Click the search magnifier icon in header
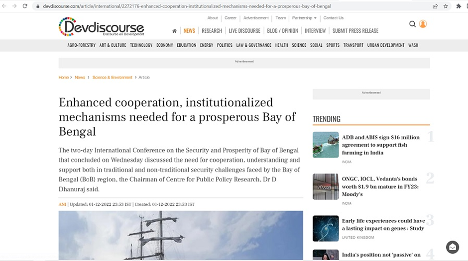468x261 pixels. [x=412, y=24]
